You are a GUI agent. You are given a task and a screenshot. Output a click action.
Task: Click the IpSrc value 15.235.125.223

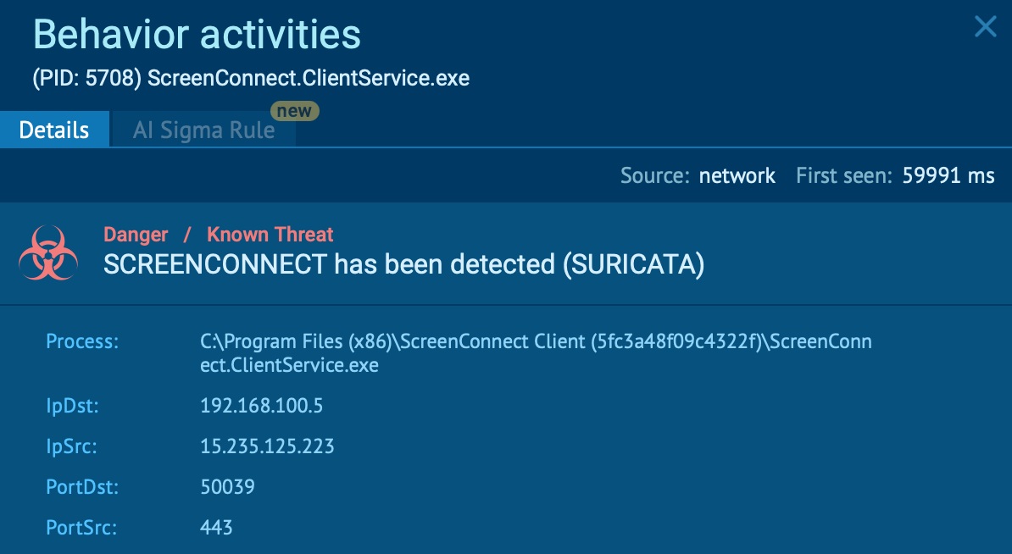[267, 446]
